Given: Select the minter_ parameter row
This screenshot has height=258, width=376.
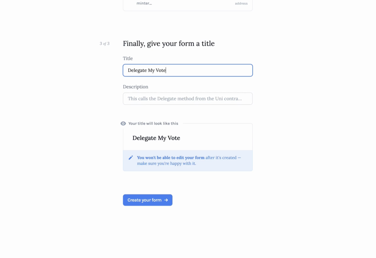Looking at the screenshot, I should [x=188, y=3].
